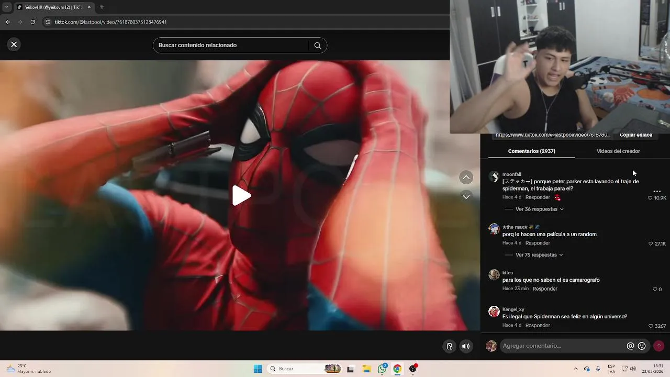Screen dimensions: 670x377
Task: Close the YeikovHR TikTok browser tab
Action: click(89, 7)
